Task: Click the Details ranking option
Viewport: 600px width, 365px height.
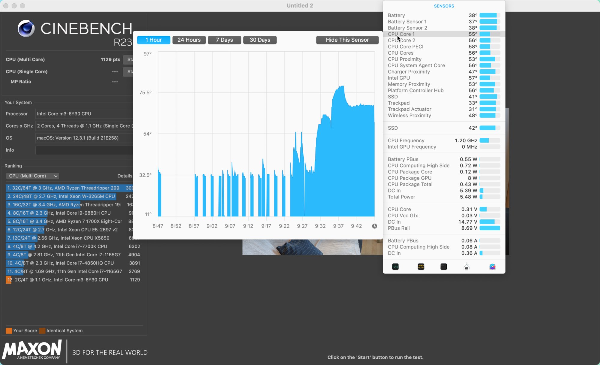Action: (124, 176)
